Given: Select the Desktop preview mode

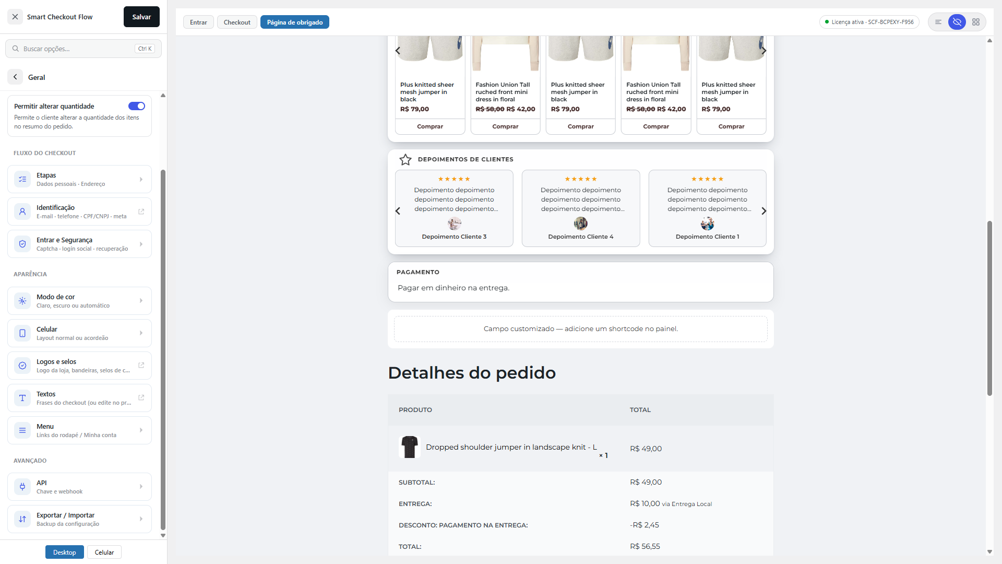Looking at the screenshot, I should [x=65, y=552].
